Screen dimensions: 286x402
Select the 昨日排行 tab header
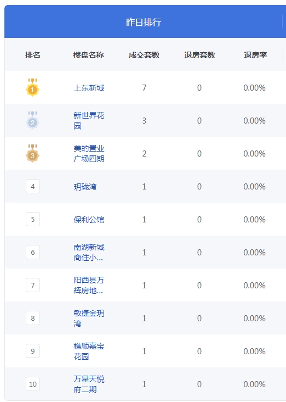[x=143, y=22]
